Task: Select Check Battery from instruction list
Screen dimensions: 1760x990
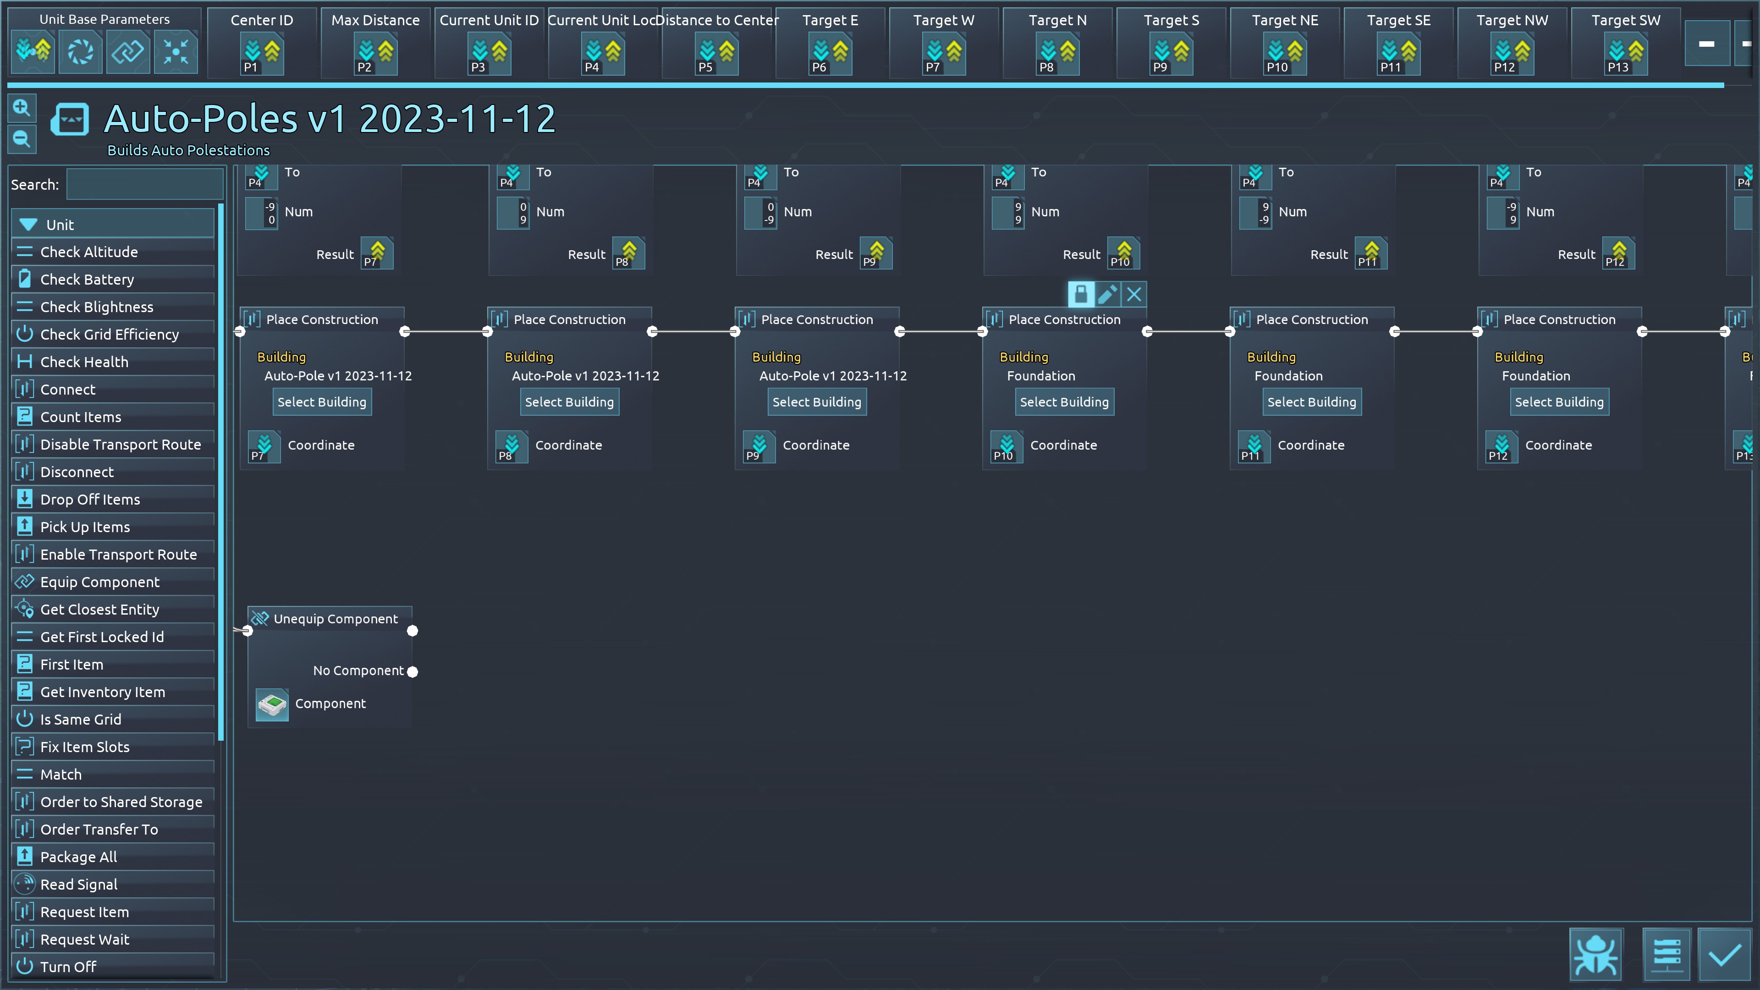Action: (87, 280)
